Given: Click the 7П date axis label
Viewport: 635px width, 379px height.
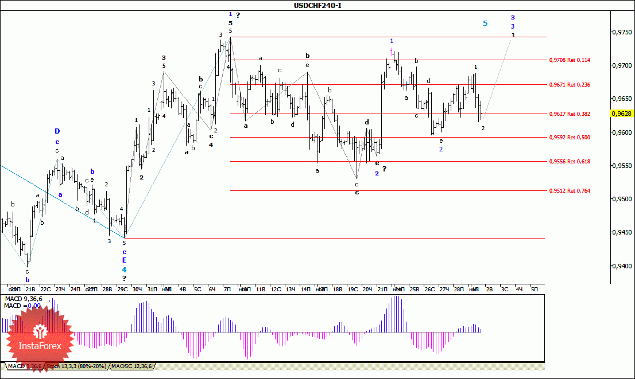Looking at the screenshot, I should [227, 289].
